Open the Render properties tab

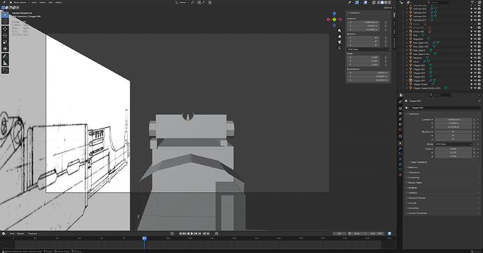click(400, 108)
